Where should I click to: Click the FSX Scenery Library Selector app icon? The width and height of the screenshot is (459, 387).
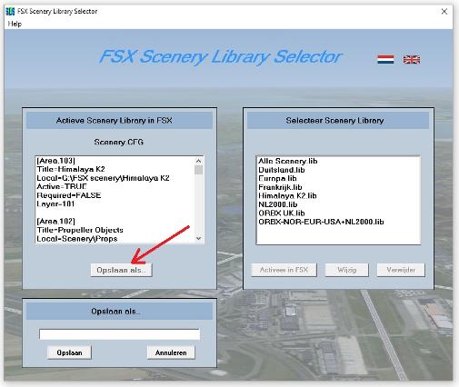point(10,12)
